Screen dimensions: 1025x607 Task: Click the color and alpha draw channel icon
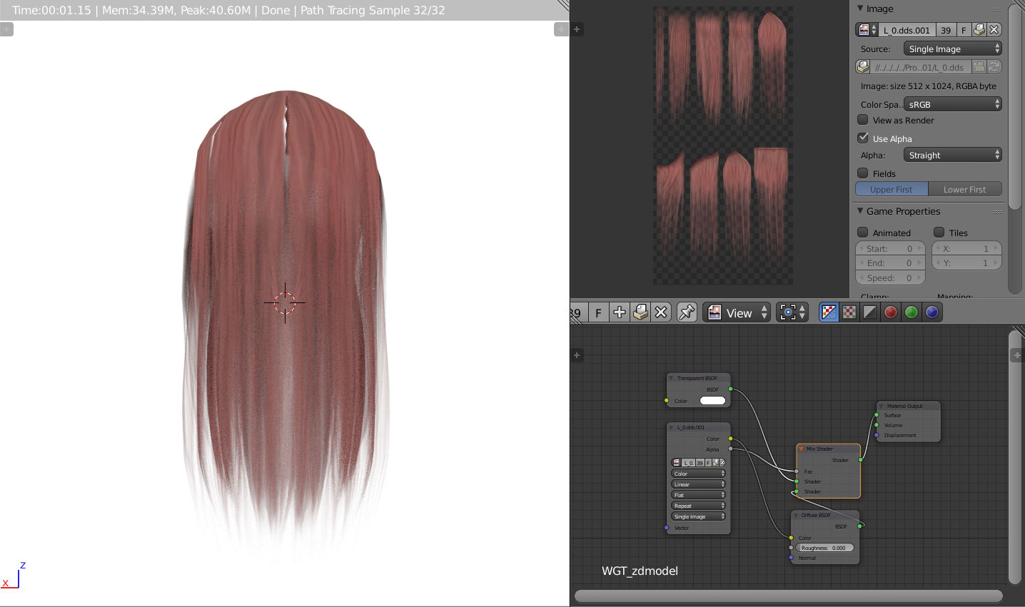tap(829, 312)
